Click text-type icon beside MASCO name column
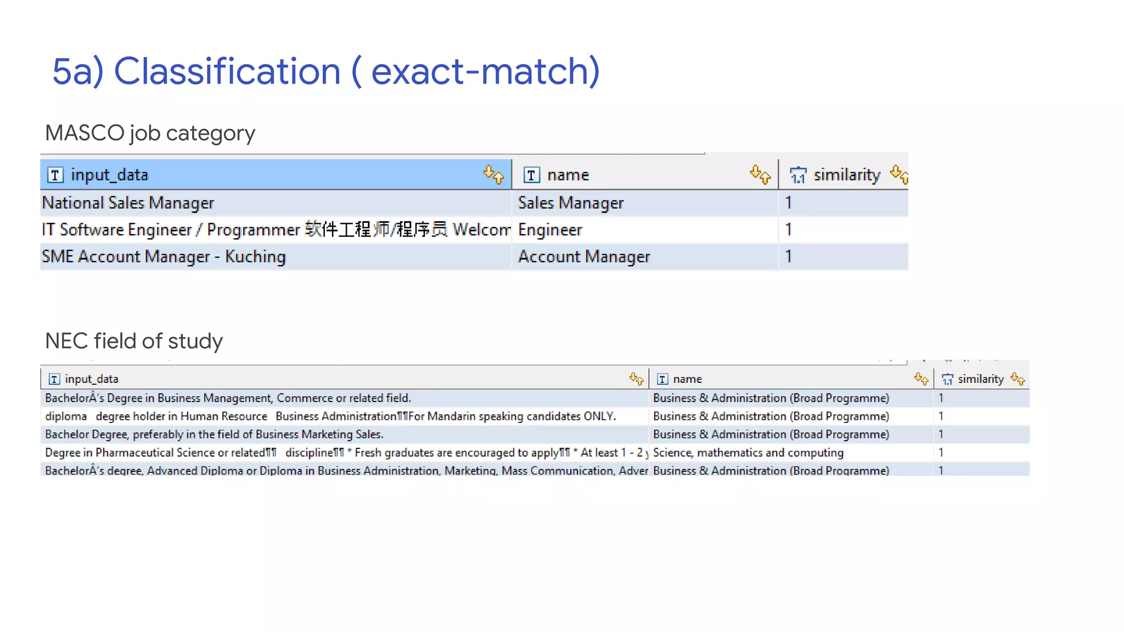 531,175
